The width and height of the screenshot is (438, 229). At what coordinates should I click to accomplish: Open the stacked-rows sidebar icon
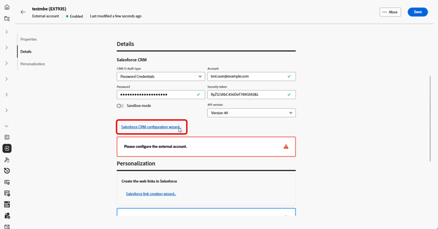tap(7, 204)
